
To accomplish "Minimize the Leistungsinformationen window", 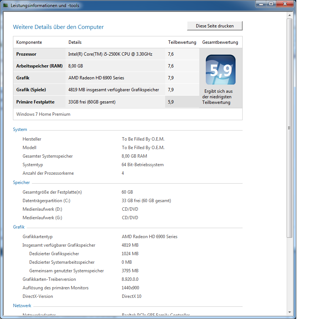I will coord(261,4).
